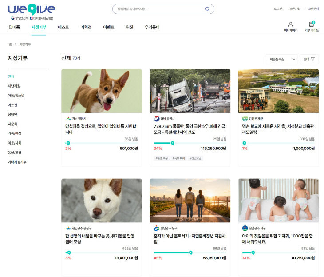Select the 다문화 category
Viewport: 324px width, 277px height.
[x=12, y=124]
